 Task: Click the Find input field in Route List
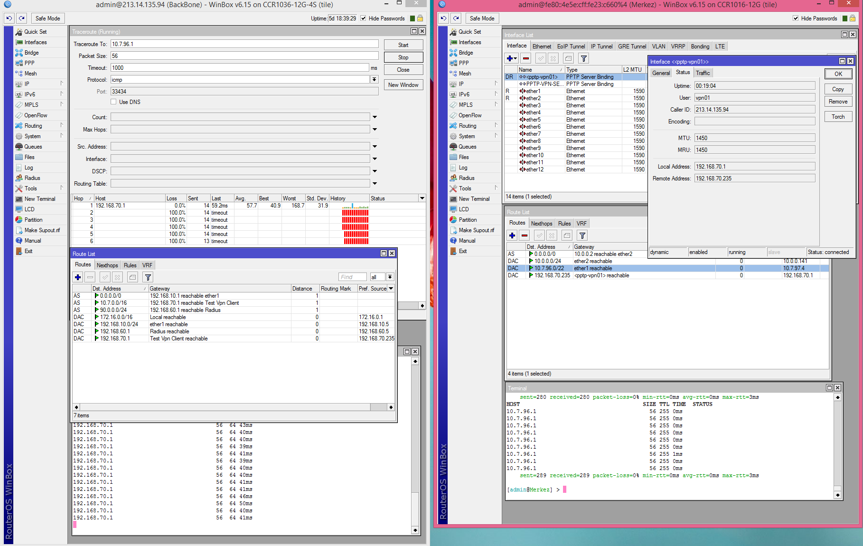[352, 277]
